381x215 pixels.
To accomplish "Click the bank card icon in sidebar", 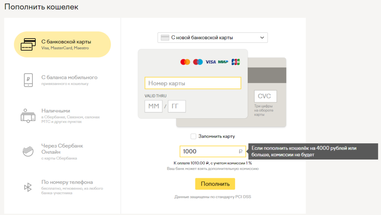I will [x=28, y=45].
